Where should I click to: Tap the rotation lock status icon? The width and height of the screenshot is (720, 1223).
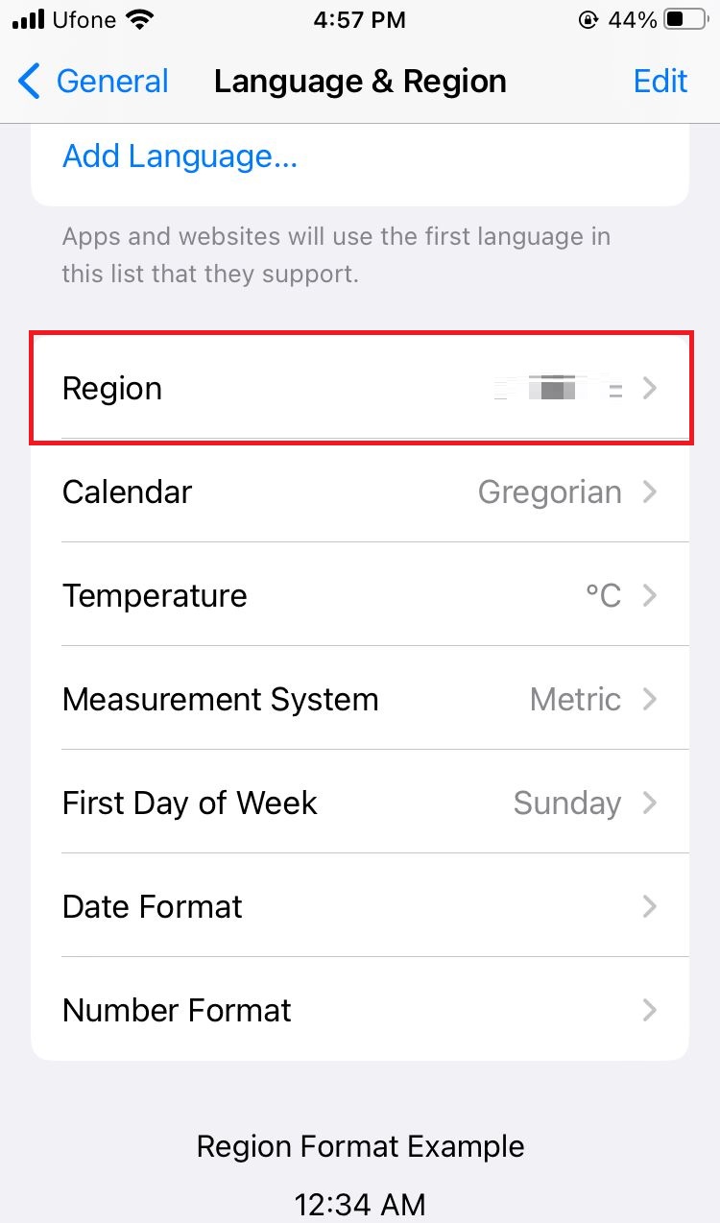coord(588,20)
